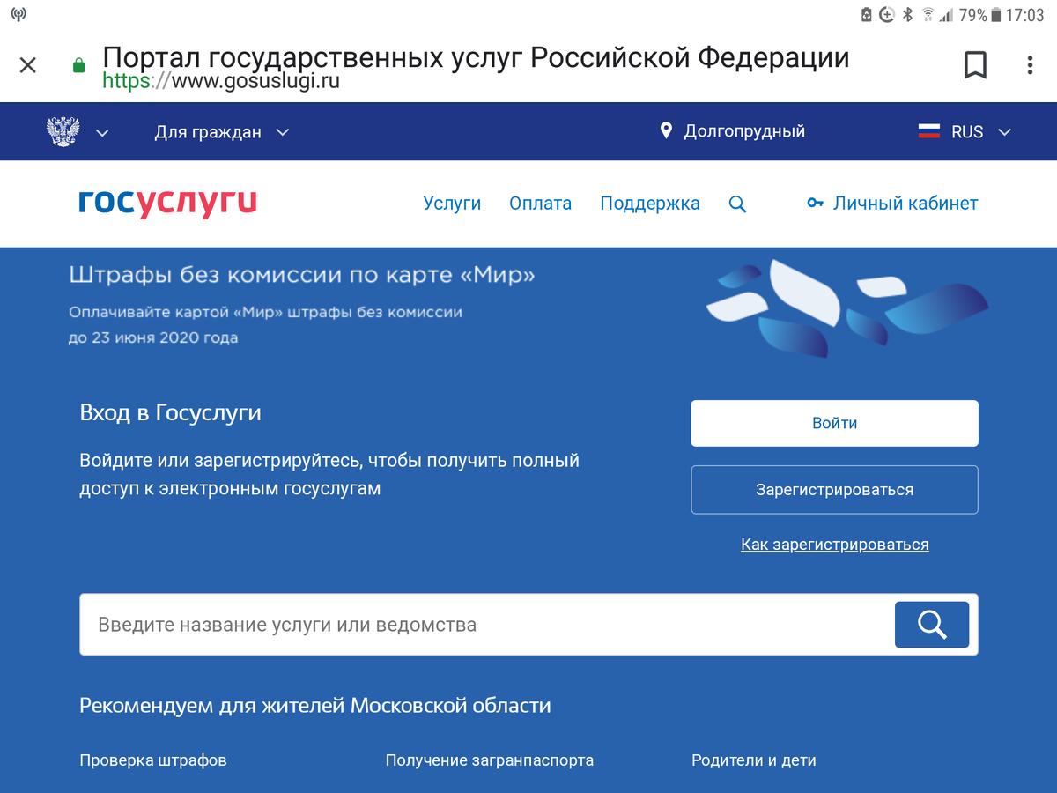Screen dimensions: 1057x793
Task: Open 'Получение загранпаспорта' service
Action: pos(490,760)
